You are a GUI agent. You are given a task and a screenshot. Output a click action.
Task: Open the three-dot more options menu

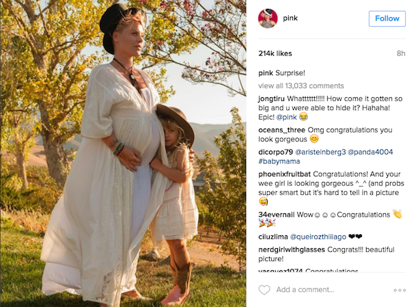[x=400, y=290]
